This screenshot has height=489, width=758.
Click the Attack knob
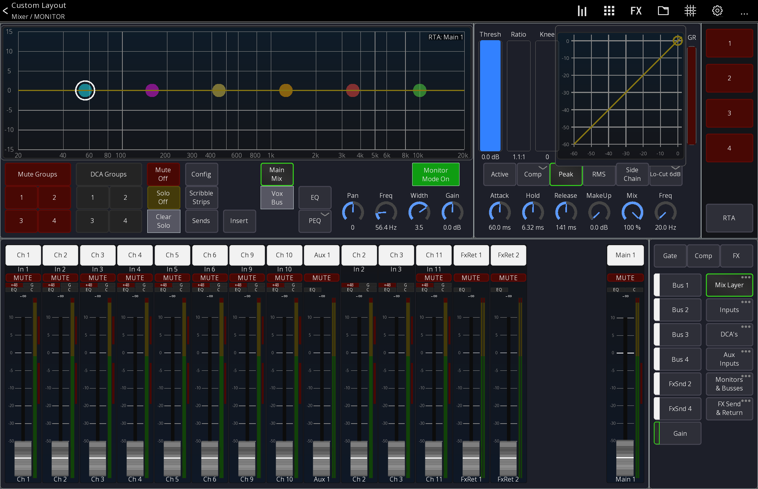[x=499, y=212]
